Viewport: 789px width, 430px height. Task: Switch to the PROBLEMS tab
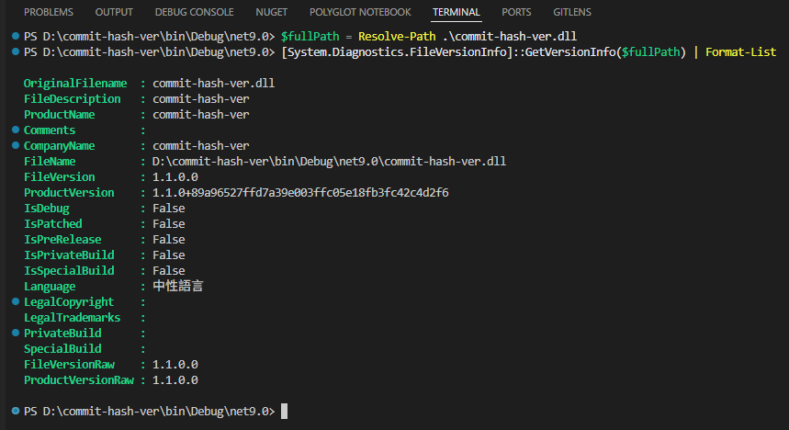pyautogui.click(x=49, y=13)
